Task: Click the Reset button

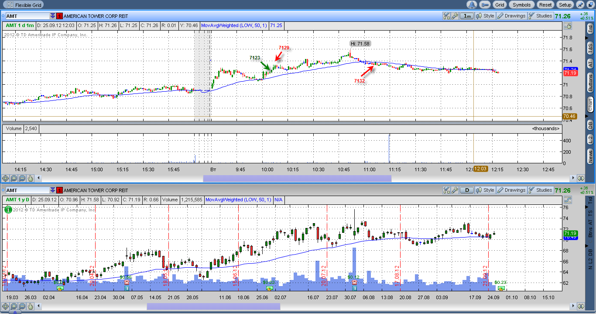Action: pyautogui.click(x=545, y=5)
